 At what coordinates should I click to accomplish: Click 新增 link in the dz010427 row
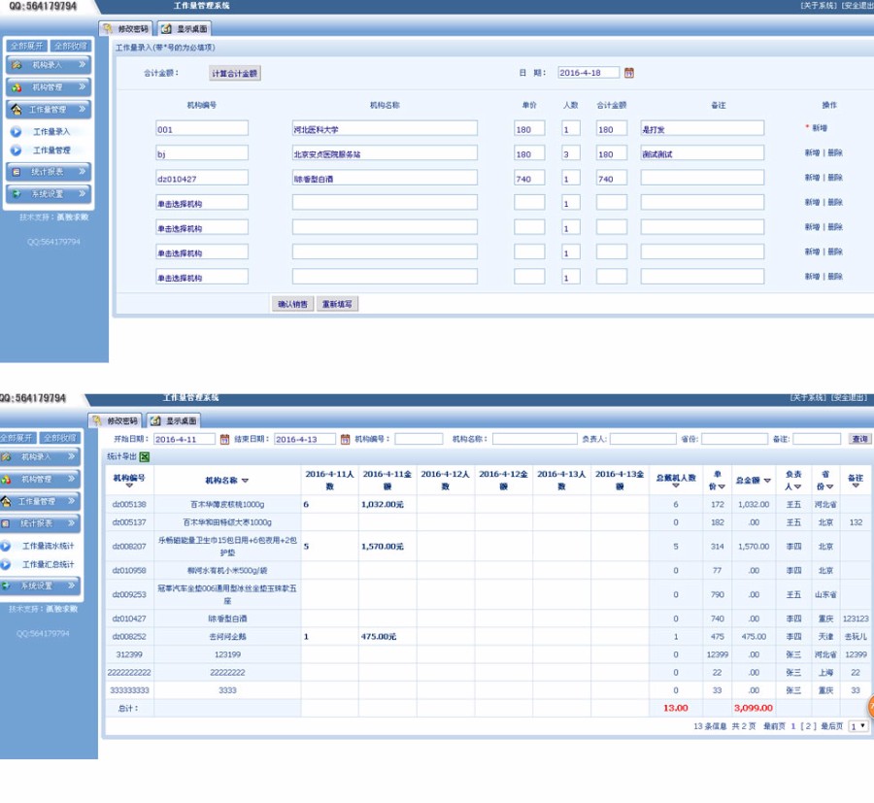(812, 178)
